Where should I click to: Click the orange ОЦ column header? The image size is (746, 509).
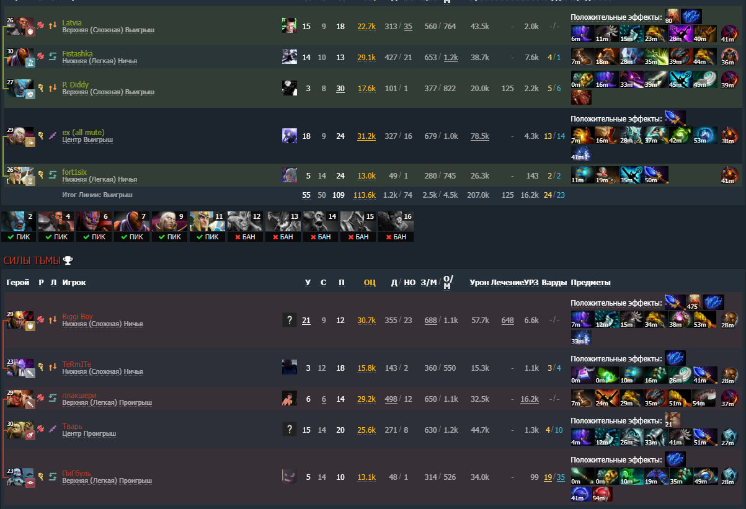point(370,283)
